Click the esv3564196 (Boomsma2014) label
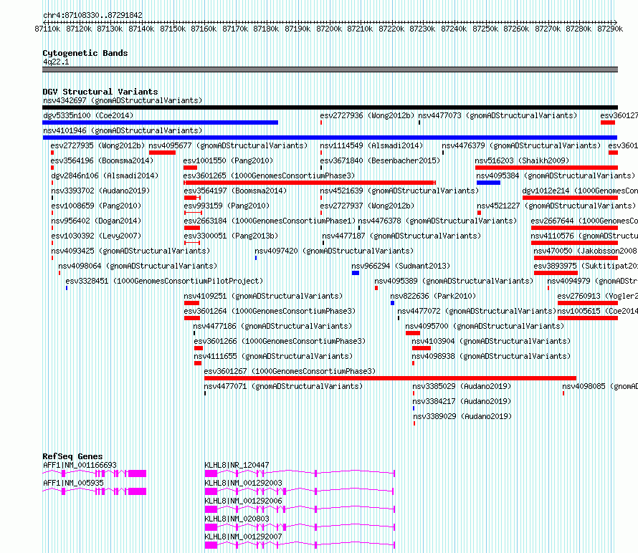The image size is (638, 553). click(102, 160)
